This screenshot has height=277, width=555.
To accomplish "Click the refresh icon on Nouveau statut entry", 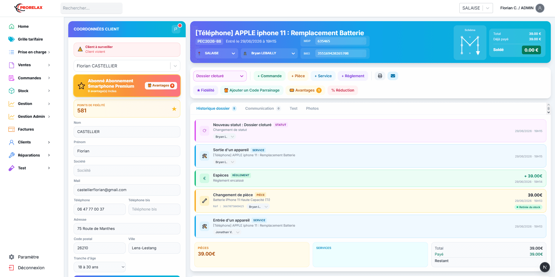I will pos(204,131).
